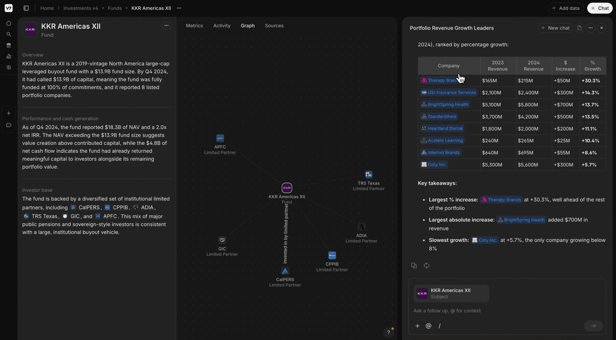This screenshot has width=616, height=340.
Task: Click the plus attach icon in chat input
Action: pos(417,326)
